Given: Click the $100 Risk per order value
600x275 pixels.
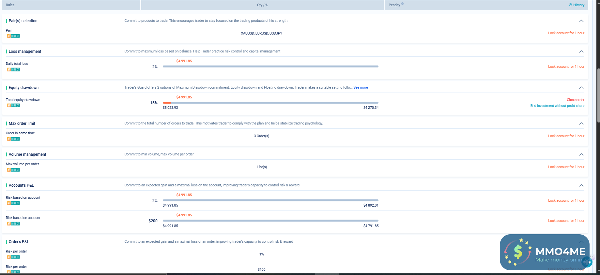Looking at the screenshot, I should click(x=262, y=269).
